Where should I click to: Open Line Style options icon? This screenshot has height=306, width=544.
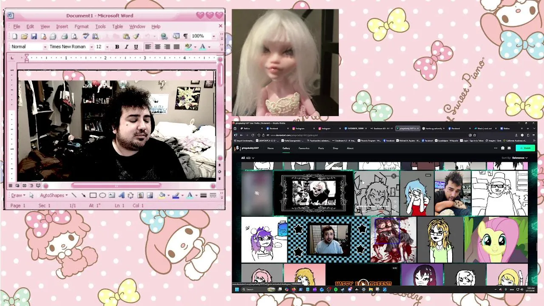[x=204, y=195]
